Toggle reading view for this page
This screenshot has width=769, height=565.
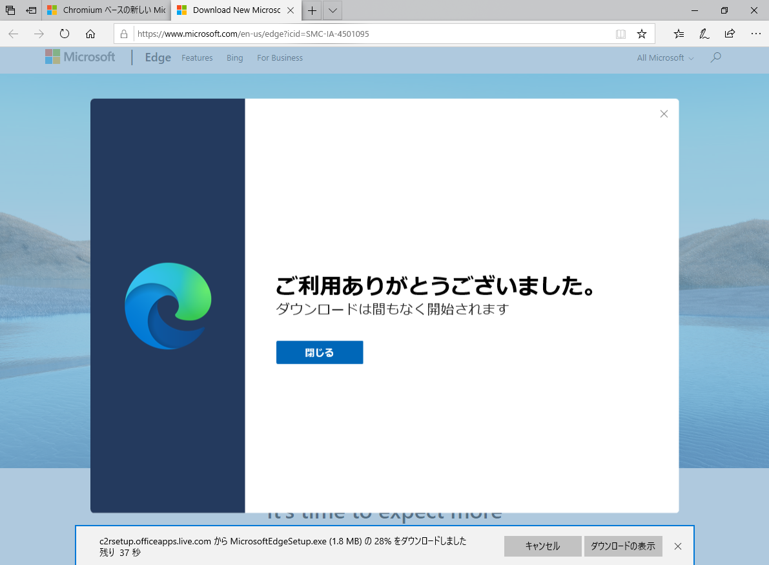point(620,34)
